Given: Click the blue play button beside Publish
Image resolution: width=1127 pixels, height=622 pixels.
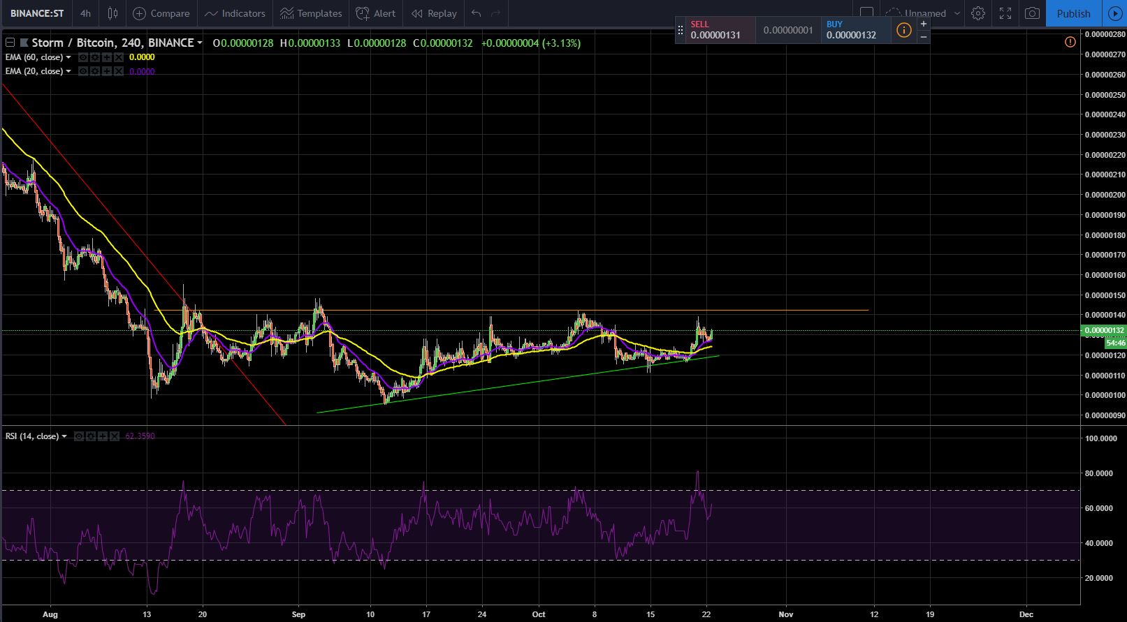Looking at the screenshot, I should pos(1114,13).
